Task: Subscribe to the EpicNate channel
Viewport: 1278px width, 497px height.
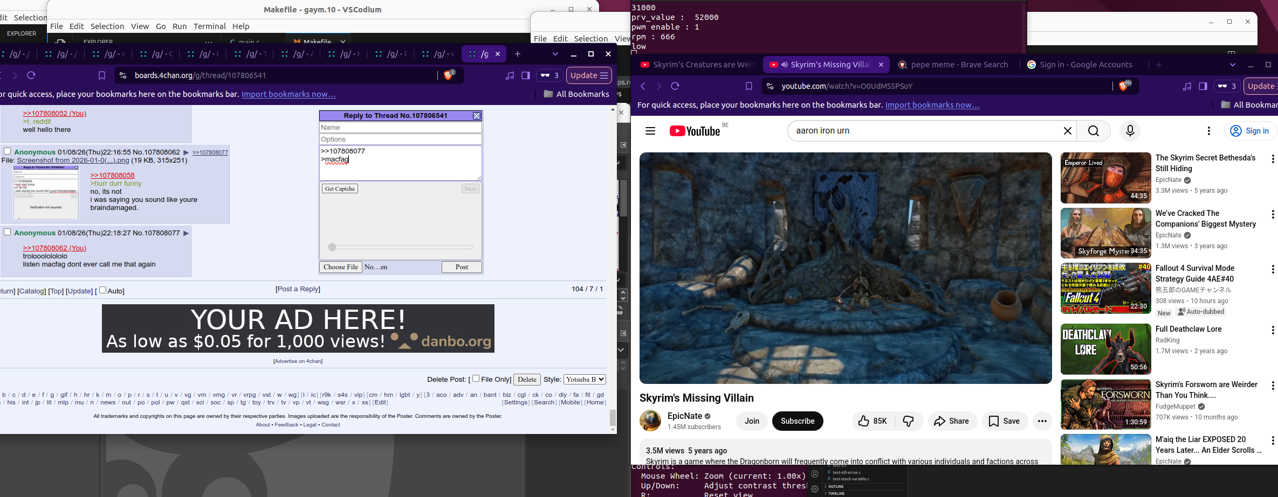Action: tap(798, 421)
